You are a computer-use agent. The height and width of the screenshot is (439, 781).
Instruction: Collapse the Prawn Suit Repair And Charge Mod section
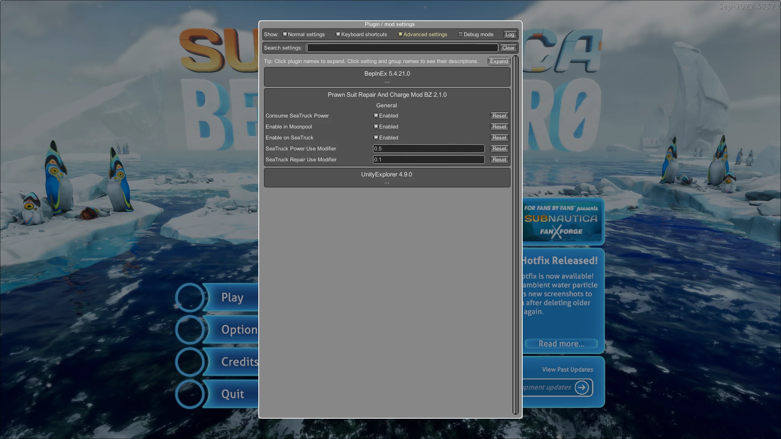pyautogui.click(x=387, y=95)
